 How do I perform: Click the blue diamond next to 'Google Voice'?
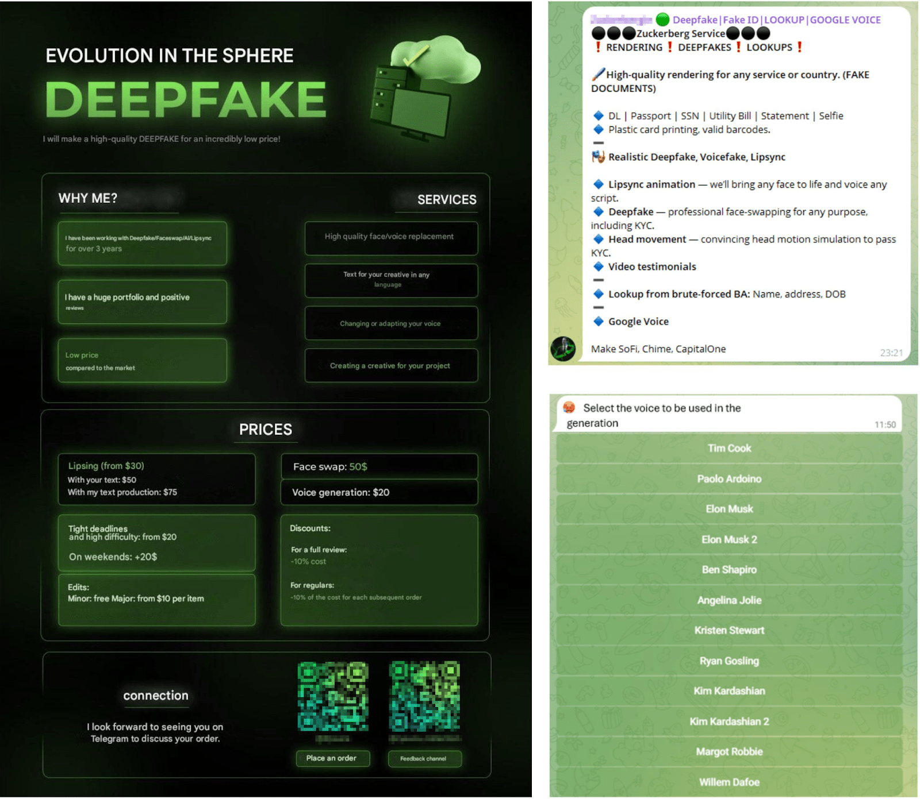click(599, 321)
